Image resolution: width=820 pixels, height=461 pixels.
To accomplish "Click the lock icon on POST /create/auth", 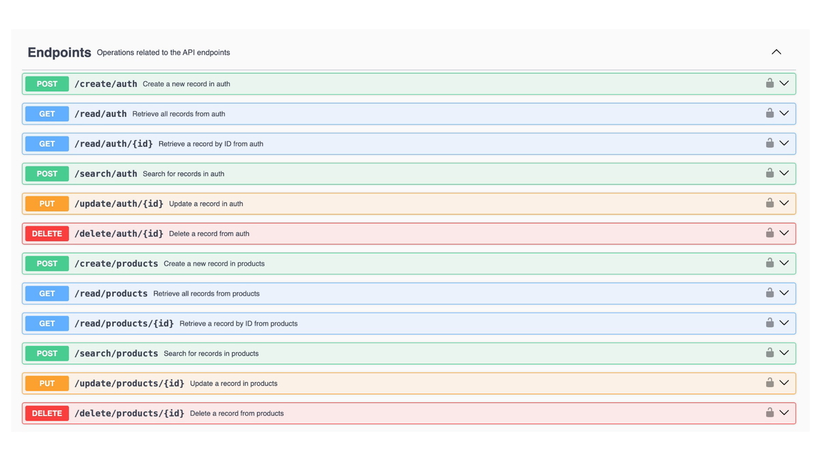I will pyautogui.click(x=769, y=83).
